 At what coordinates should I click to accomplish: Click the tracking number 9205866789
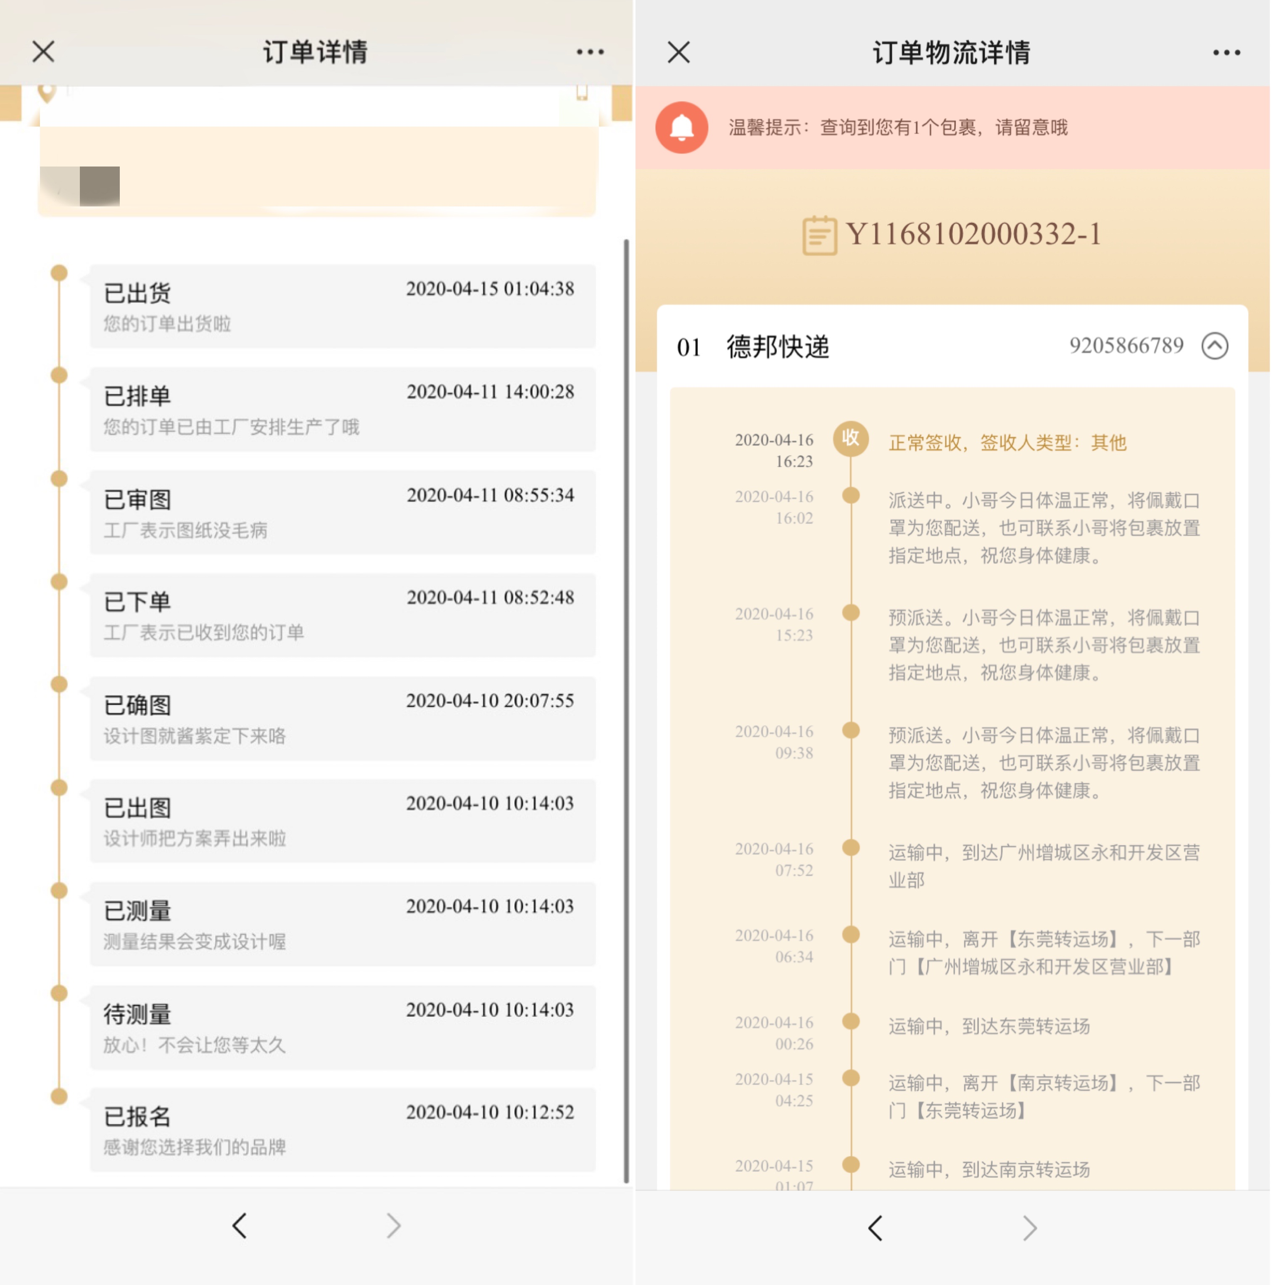click(x=1126, y=346)
